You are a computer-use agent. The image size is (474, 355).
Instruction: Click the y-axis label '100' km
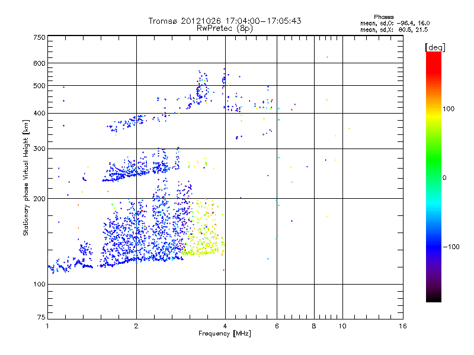[x=39, y=285]
